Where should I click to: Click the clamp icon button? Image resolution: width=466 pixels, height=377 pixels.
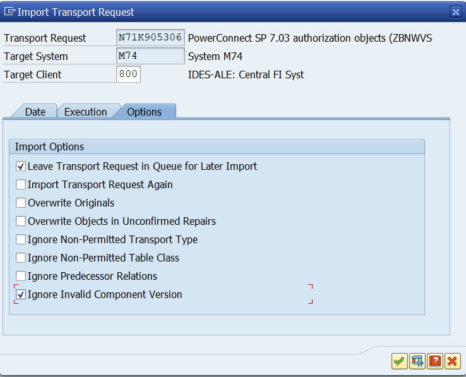pos(417,361)
